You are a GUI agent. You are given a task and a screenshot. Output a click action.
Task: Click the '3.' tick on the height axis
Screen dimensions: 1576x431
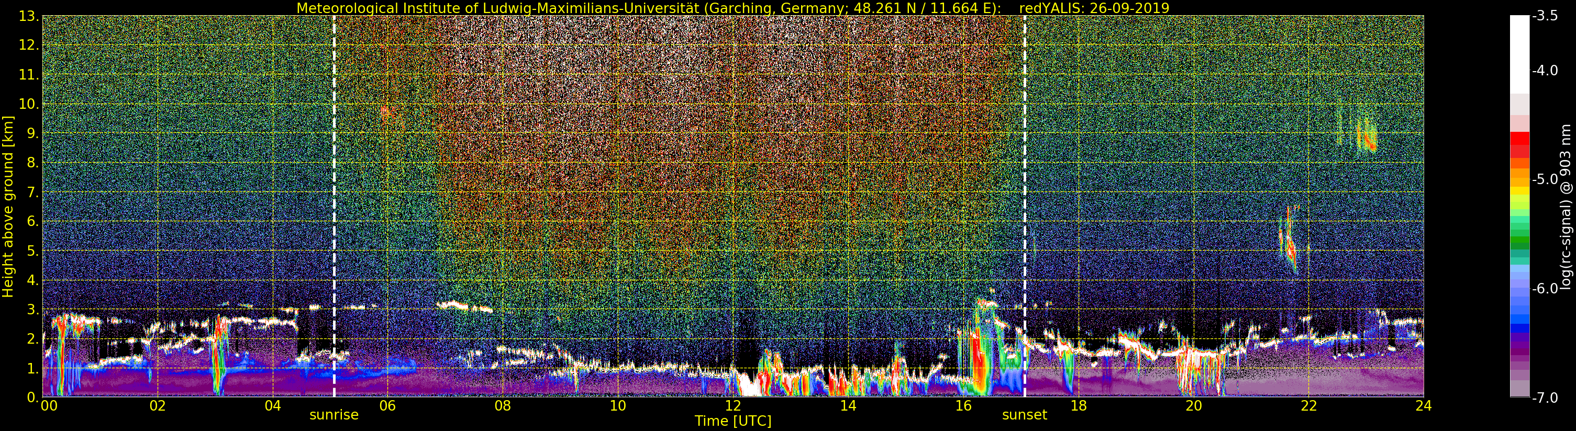pyautogui.click(x=33, y=310)
